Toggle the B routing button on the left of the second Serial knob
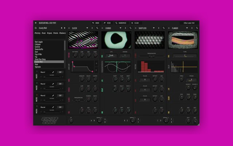The width and height of the screenshot is (233, 146). 125,120
